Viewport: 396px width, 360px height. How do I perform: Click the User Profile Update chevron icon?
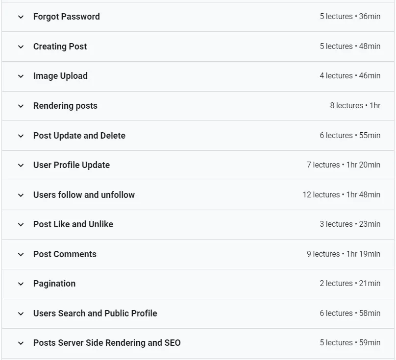coord(21,166)
